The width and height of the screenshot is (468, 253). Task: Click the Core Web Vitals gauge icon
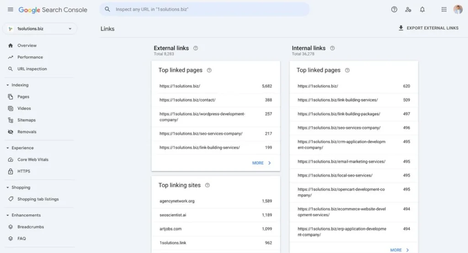tap(11, 160)
